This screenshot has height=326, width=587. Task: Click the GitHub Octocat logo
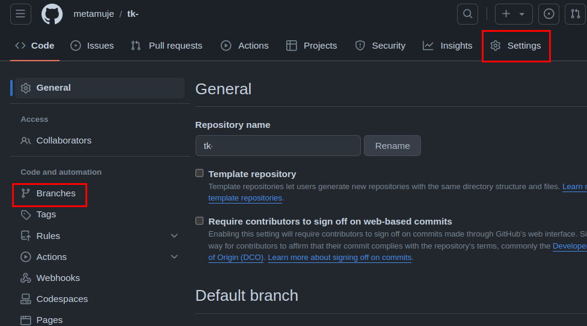(x=52, y=14)
